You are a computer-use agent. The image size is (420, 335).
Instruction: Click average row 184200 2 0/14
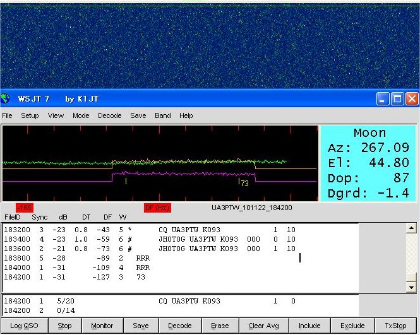[x=40, y=310]
